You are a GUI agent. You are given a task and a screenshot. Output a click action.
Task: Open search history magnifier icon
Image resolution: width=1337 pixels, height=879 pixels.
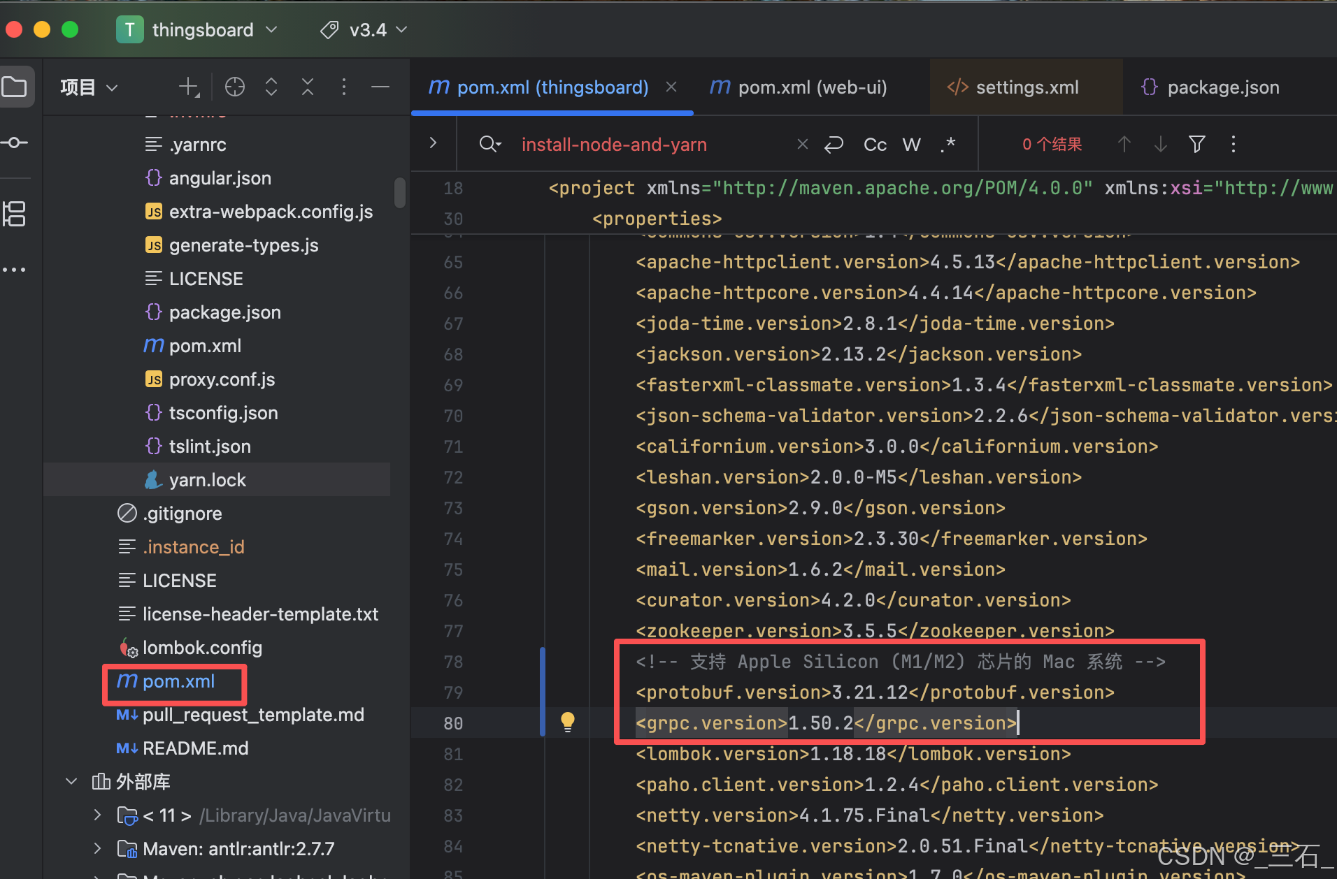click(490, 144)
